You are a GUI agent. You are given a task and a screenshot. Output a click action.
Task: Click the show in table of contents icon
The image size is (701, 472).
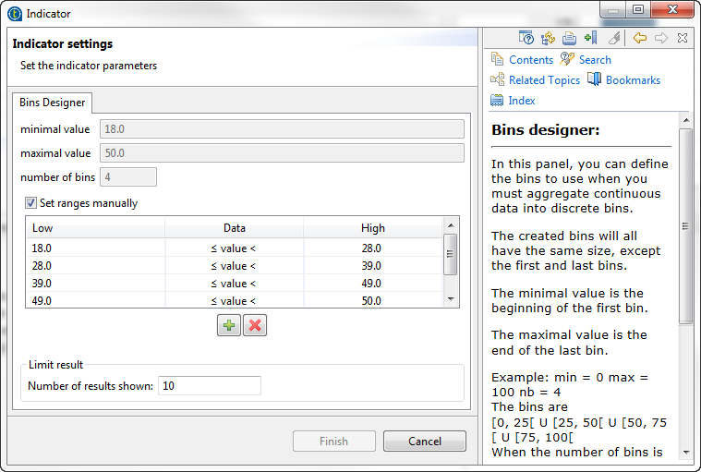tap(548, 38)
